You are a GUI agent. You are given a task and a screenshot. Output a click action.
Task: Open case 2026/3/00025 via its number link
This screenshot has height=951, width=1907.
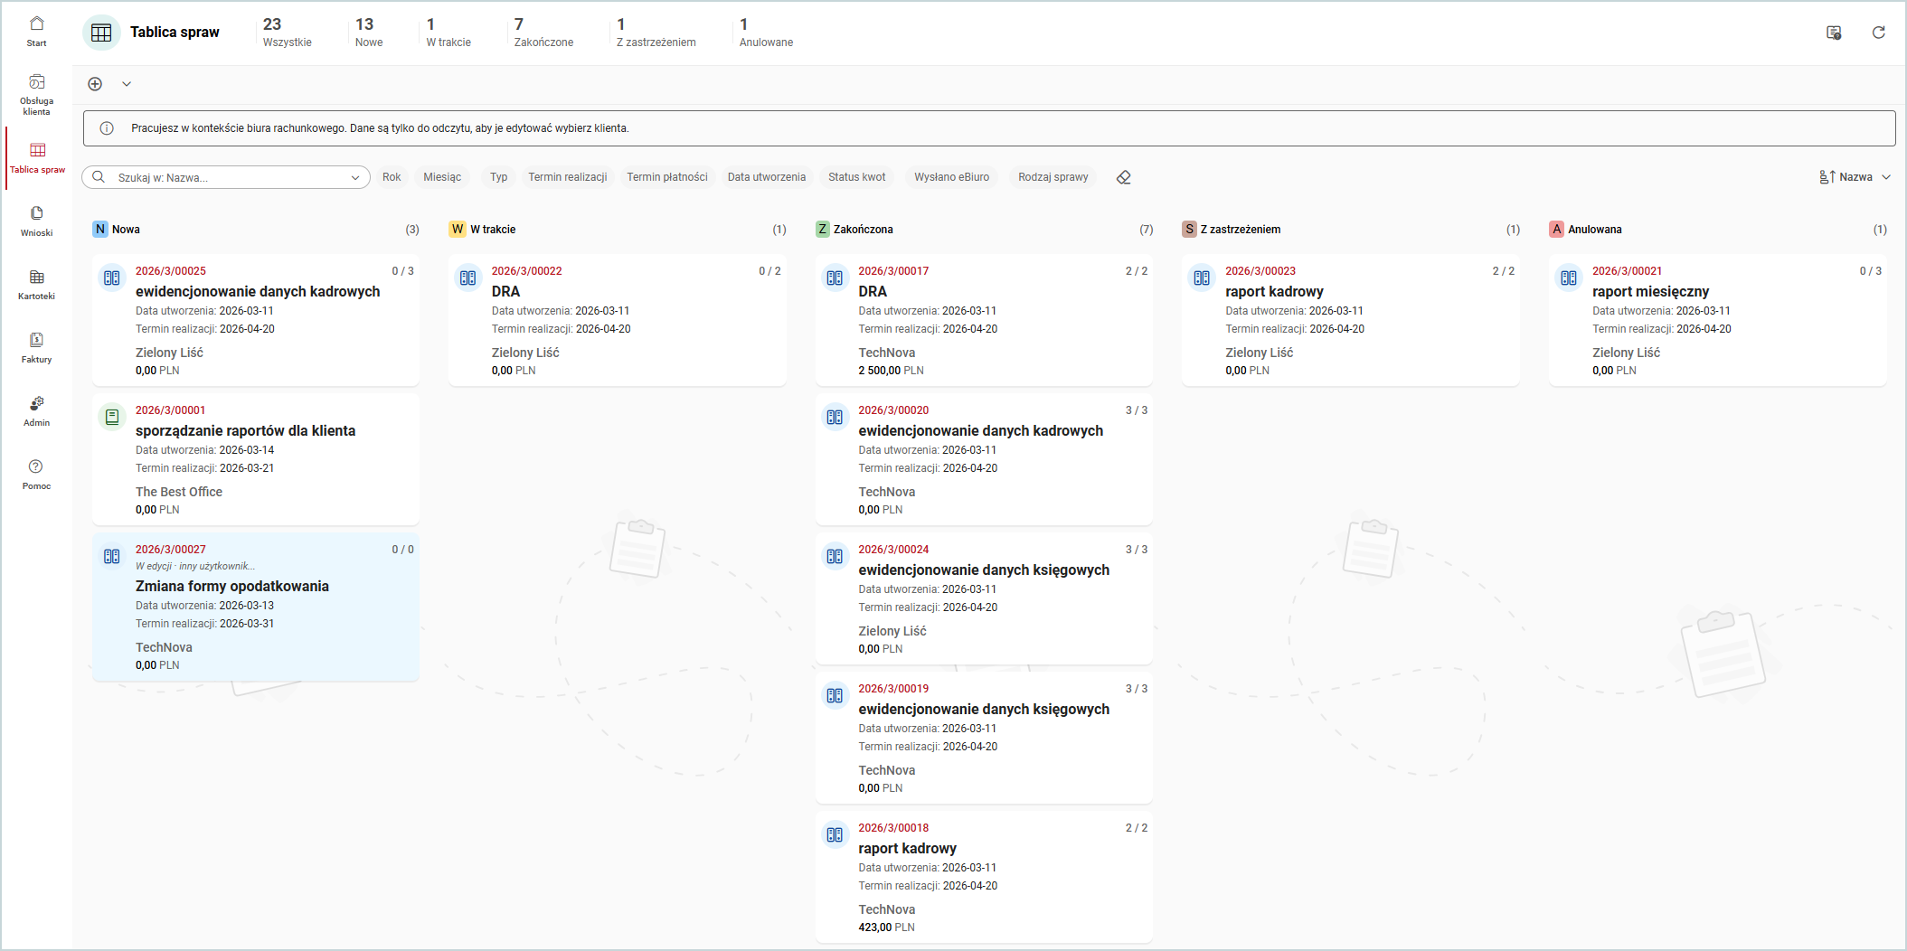[170, 270]
